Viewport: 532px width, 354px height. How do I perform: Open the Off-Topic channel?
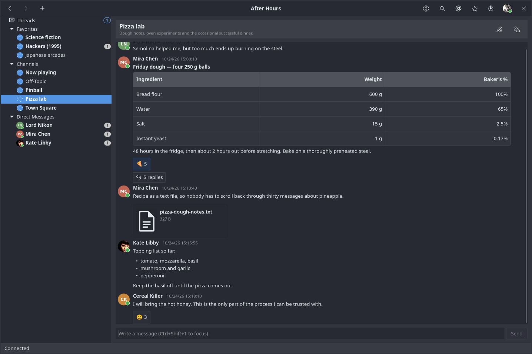[x=56, y=81]
